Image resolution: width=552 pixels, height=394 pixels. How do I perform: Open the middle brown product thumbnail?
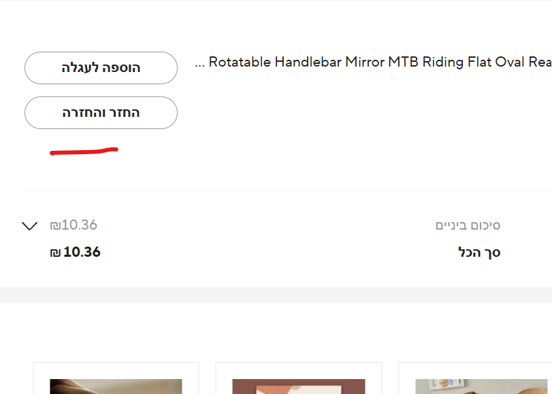point(299,386)
